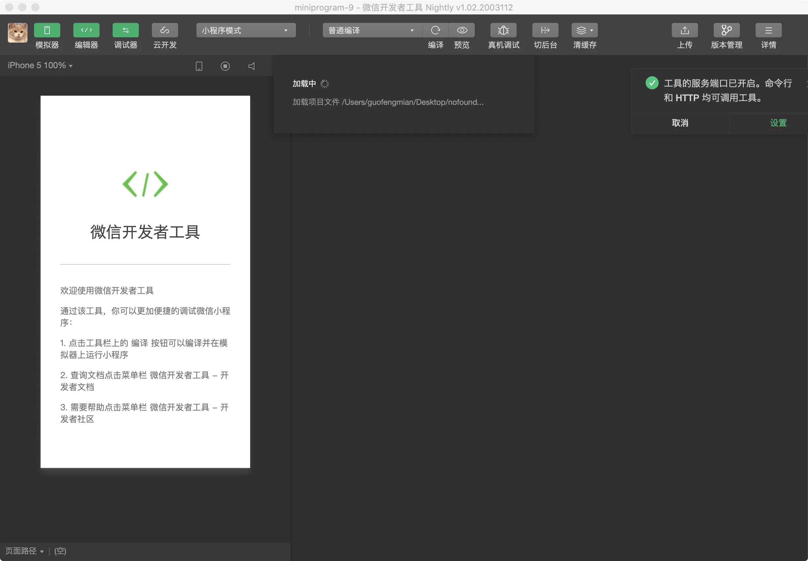This screenshot has height=561, width=808.
Task: Toggle the editor panel button
Action: point(86,30)
